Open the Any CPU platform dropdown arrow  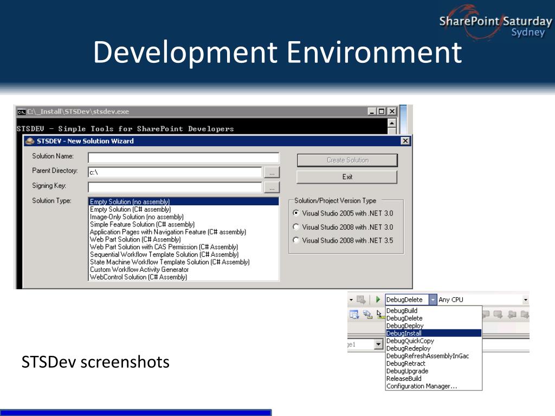click(526, 300)
